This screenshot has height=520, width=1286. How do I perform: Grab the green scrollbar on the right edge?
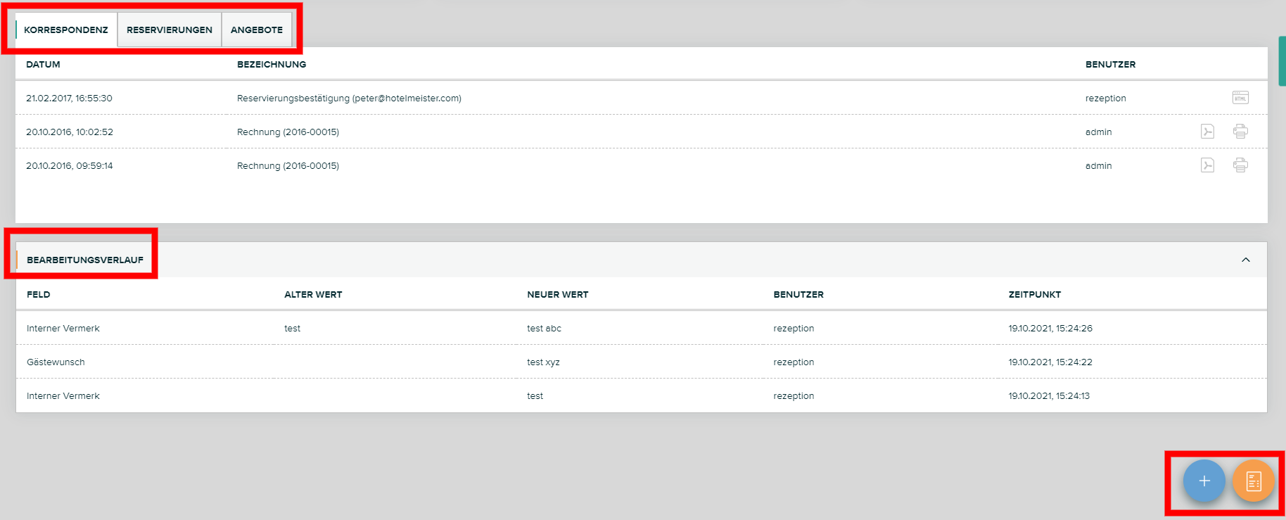pyautogui.click(x=1282, y=61)
